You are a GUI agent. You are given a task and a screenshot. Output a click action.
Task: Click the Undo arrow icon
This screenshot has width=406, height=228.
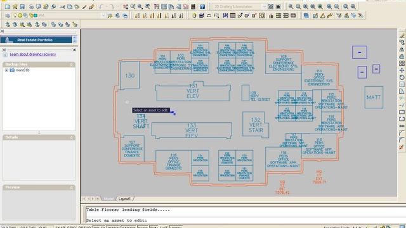[101, 6]
